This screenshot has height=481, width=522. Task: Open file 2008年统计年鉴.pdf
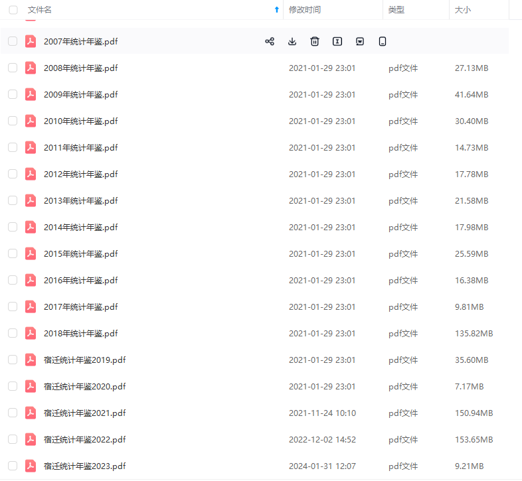point(81,68)
